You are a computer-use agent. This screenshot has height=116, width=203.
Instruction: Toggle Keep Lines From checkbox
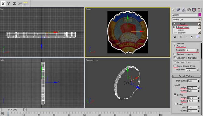[175, 66]
